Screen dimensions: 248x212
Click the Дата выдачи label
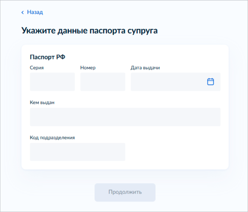[145, 68]
